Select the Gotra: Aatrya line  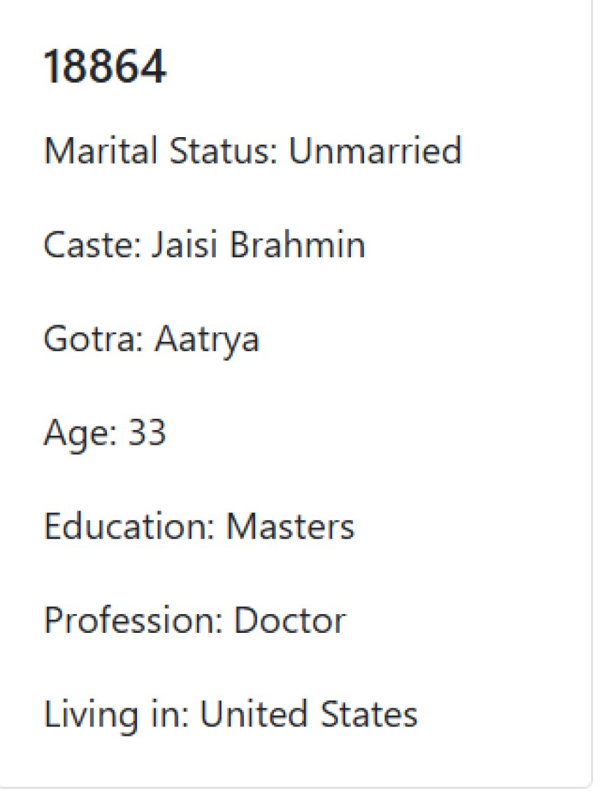(x=152, y=340)
